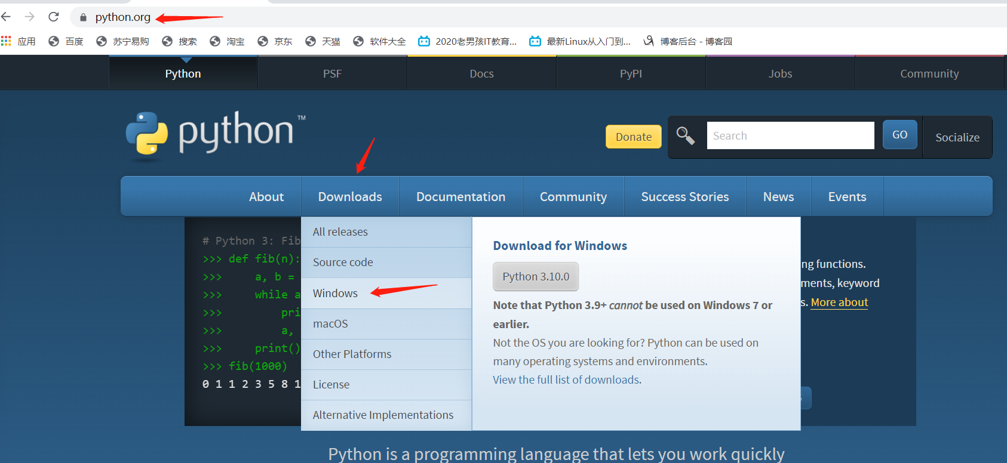This screenshot has height=463, width=1007.
Task: Choose Windows from Downloads menu
Action: point(386,293)
